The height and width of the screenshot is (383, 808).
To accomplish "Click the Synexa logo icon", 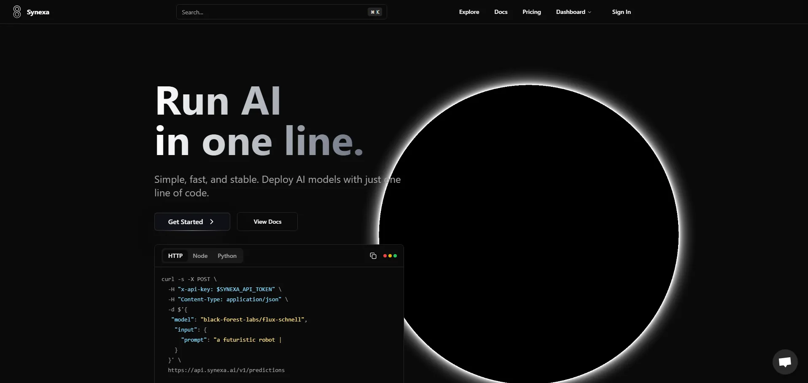I will point(17,12).
